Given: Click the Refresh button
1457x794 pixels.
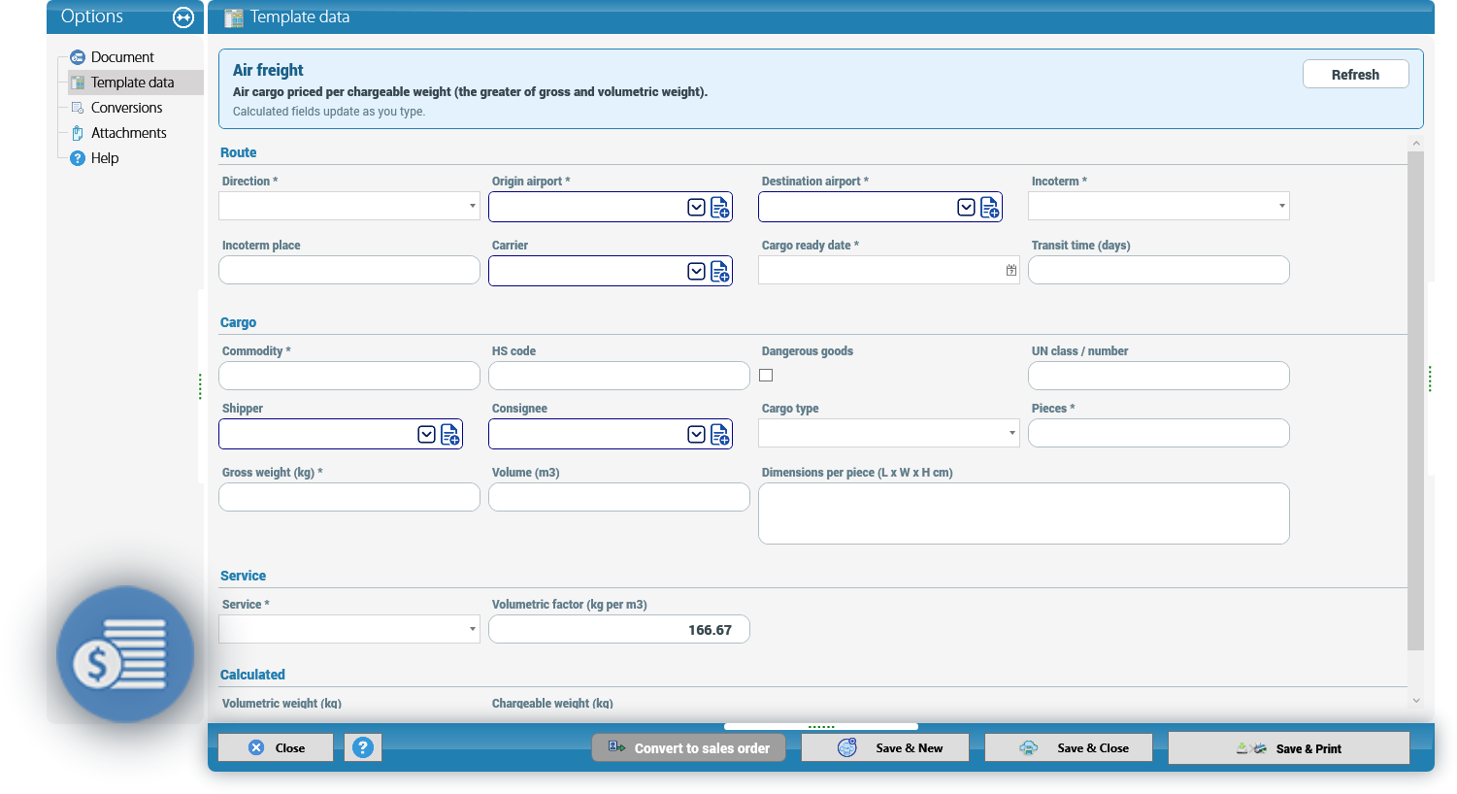Looking at the screenshot, I should click(x=1355, y=75).
